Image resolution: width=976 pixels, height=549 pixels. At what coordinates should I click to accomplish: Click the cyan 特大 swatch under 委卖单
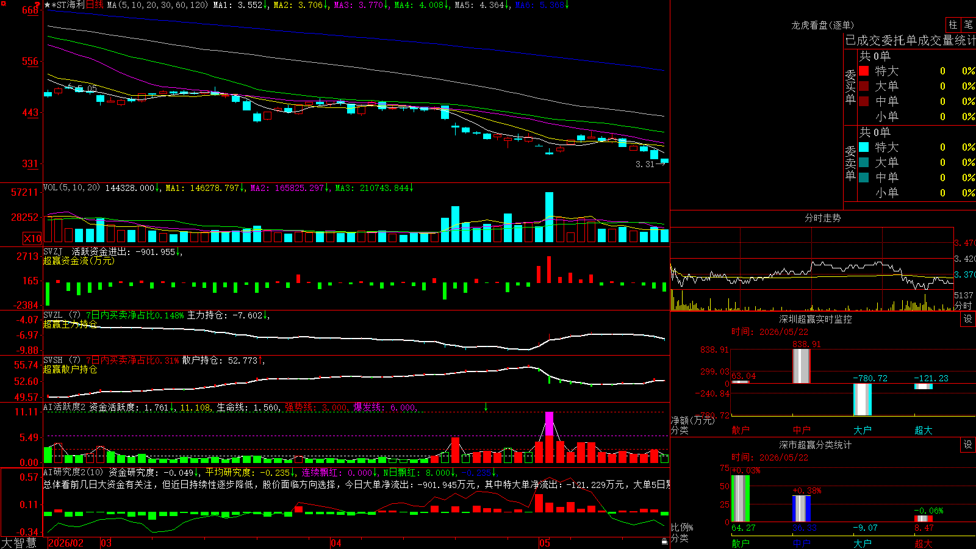pyautogui.click(x=864, y=147)
